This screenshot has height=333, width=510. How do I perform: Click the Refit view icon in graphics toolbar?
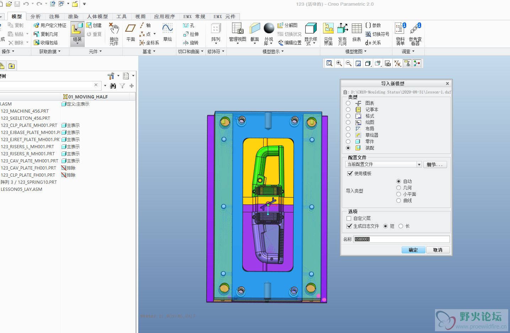tap(329, 63)
